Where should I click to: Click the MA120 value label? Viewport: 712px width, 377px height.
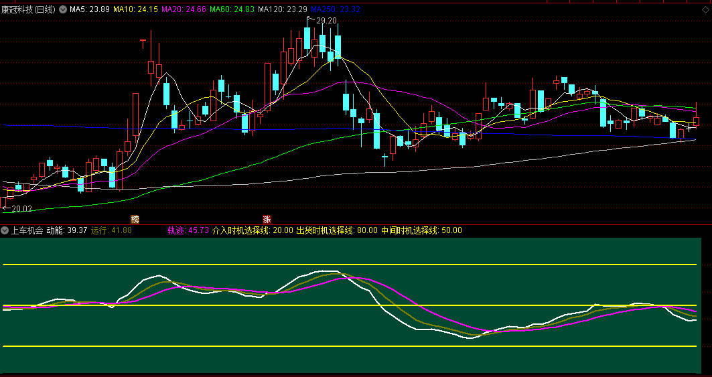[283, 9]
